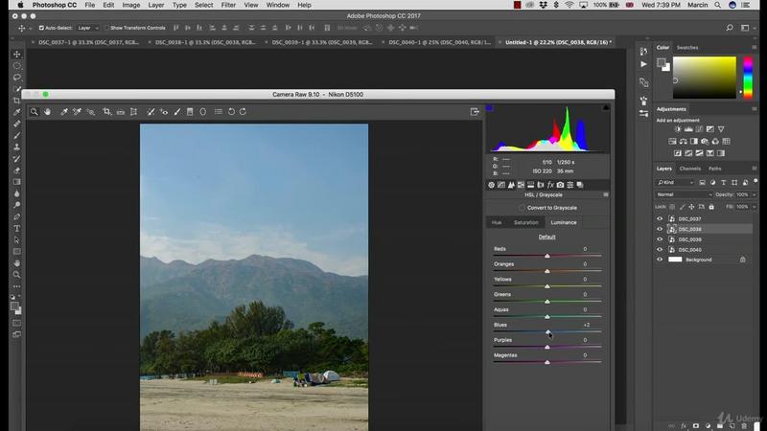Switch to DSC_0040-1 document tab

[x=439, y=42]
